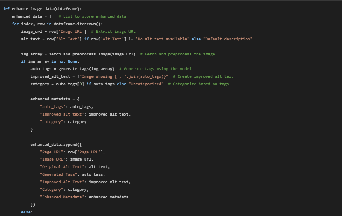This screenshot has height=216, width=342.
Task: Click the line 'if img_array is not None:'
Action: [50, 61]
